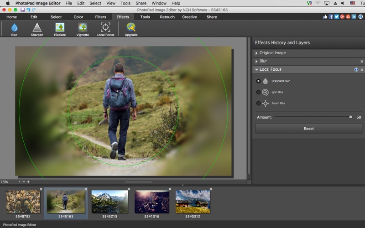This screenshot has height=228, width=365.
Task: Expand the Original Image section
Action: pos(257,53)
